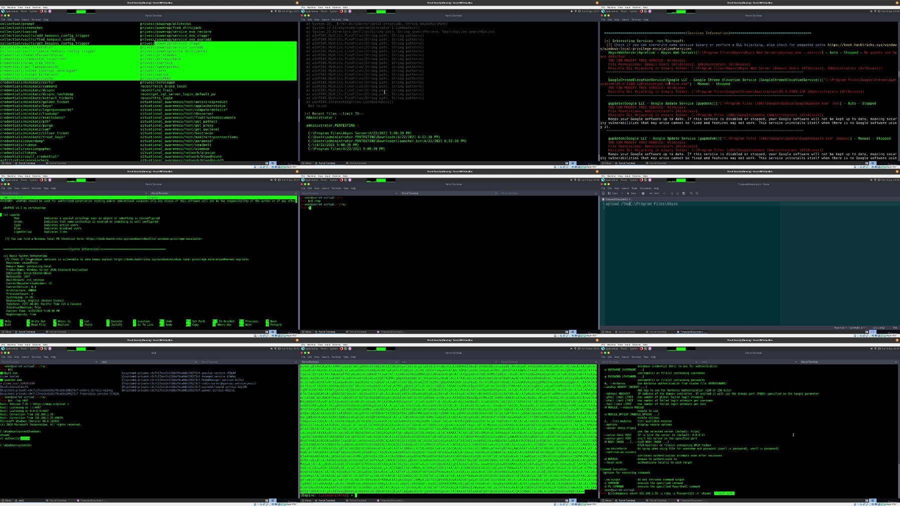The width and height of the screenshot is (900, 506).
Task: Click the Paste clipboard icon in Pluma
Action: 683,193
